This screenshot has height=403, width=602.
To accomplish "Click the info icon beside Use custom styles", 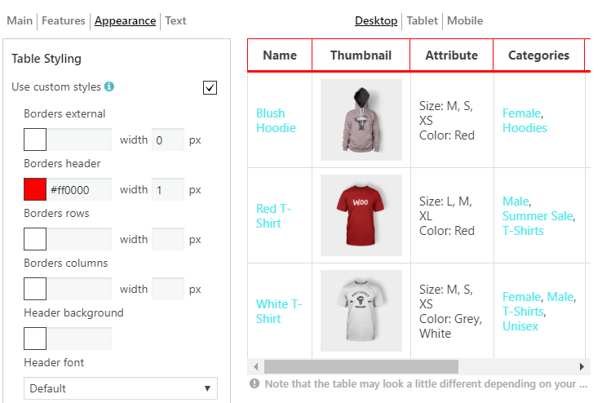I will [x=109, y=86].
